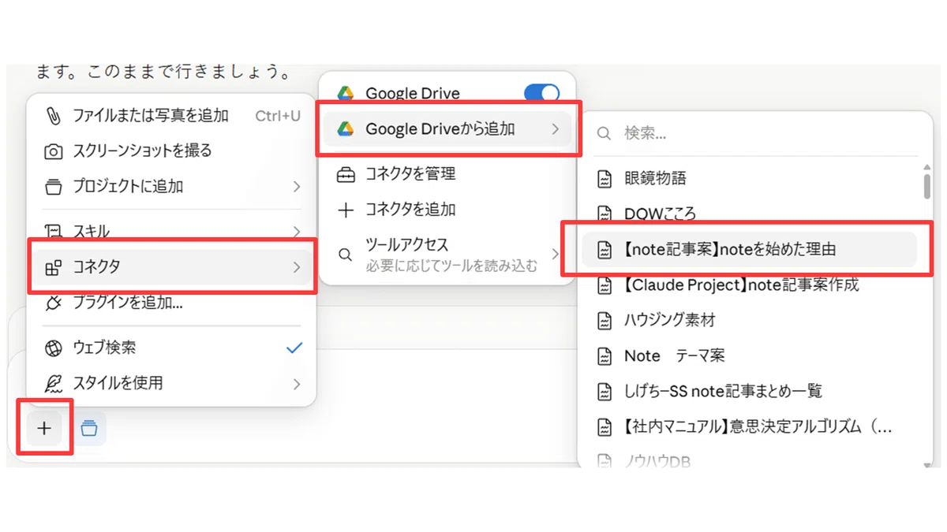Expand the ツールアクセス chevron
Image resolution: width=947 pixels, height=532 pixels.
point(556,254)
